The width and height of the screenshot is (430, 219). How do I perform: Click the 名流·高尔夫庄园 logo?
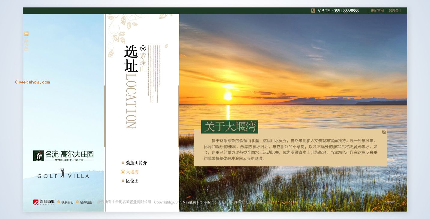pos(63,156)
